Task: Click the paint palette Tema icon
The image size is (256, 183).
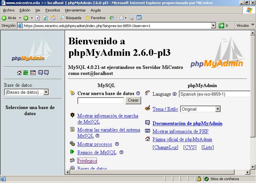Action: tap(148, 108)
